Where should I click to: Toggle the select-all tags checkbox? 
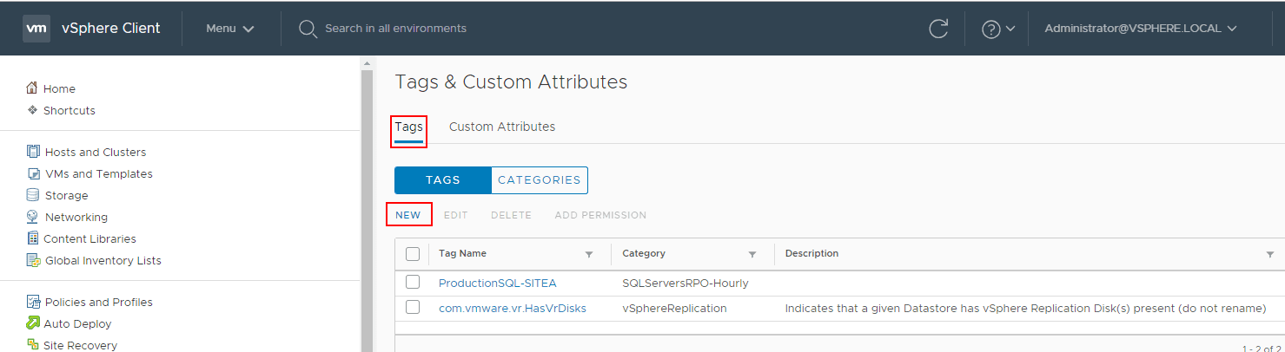(413, 254)
